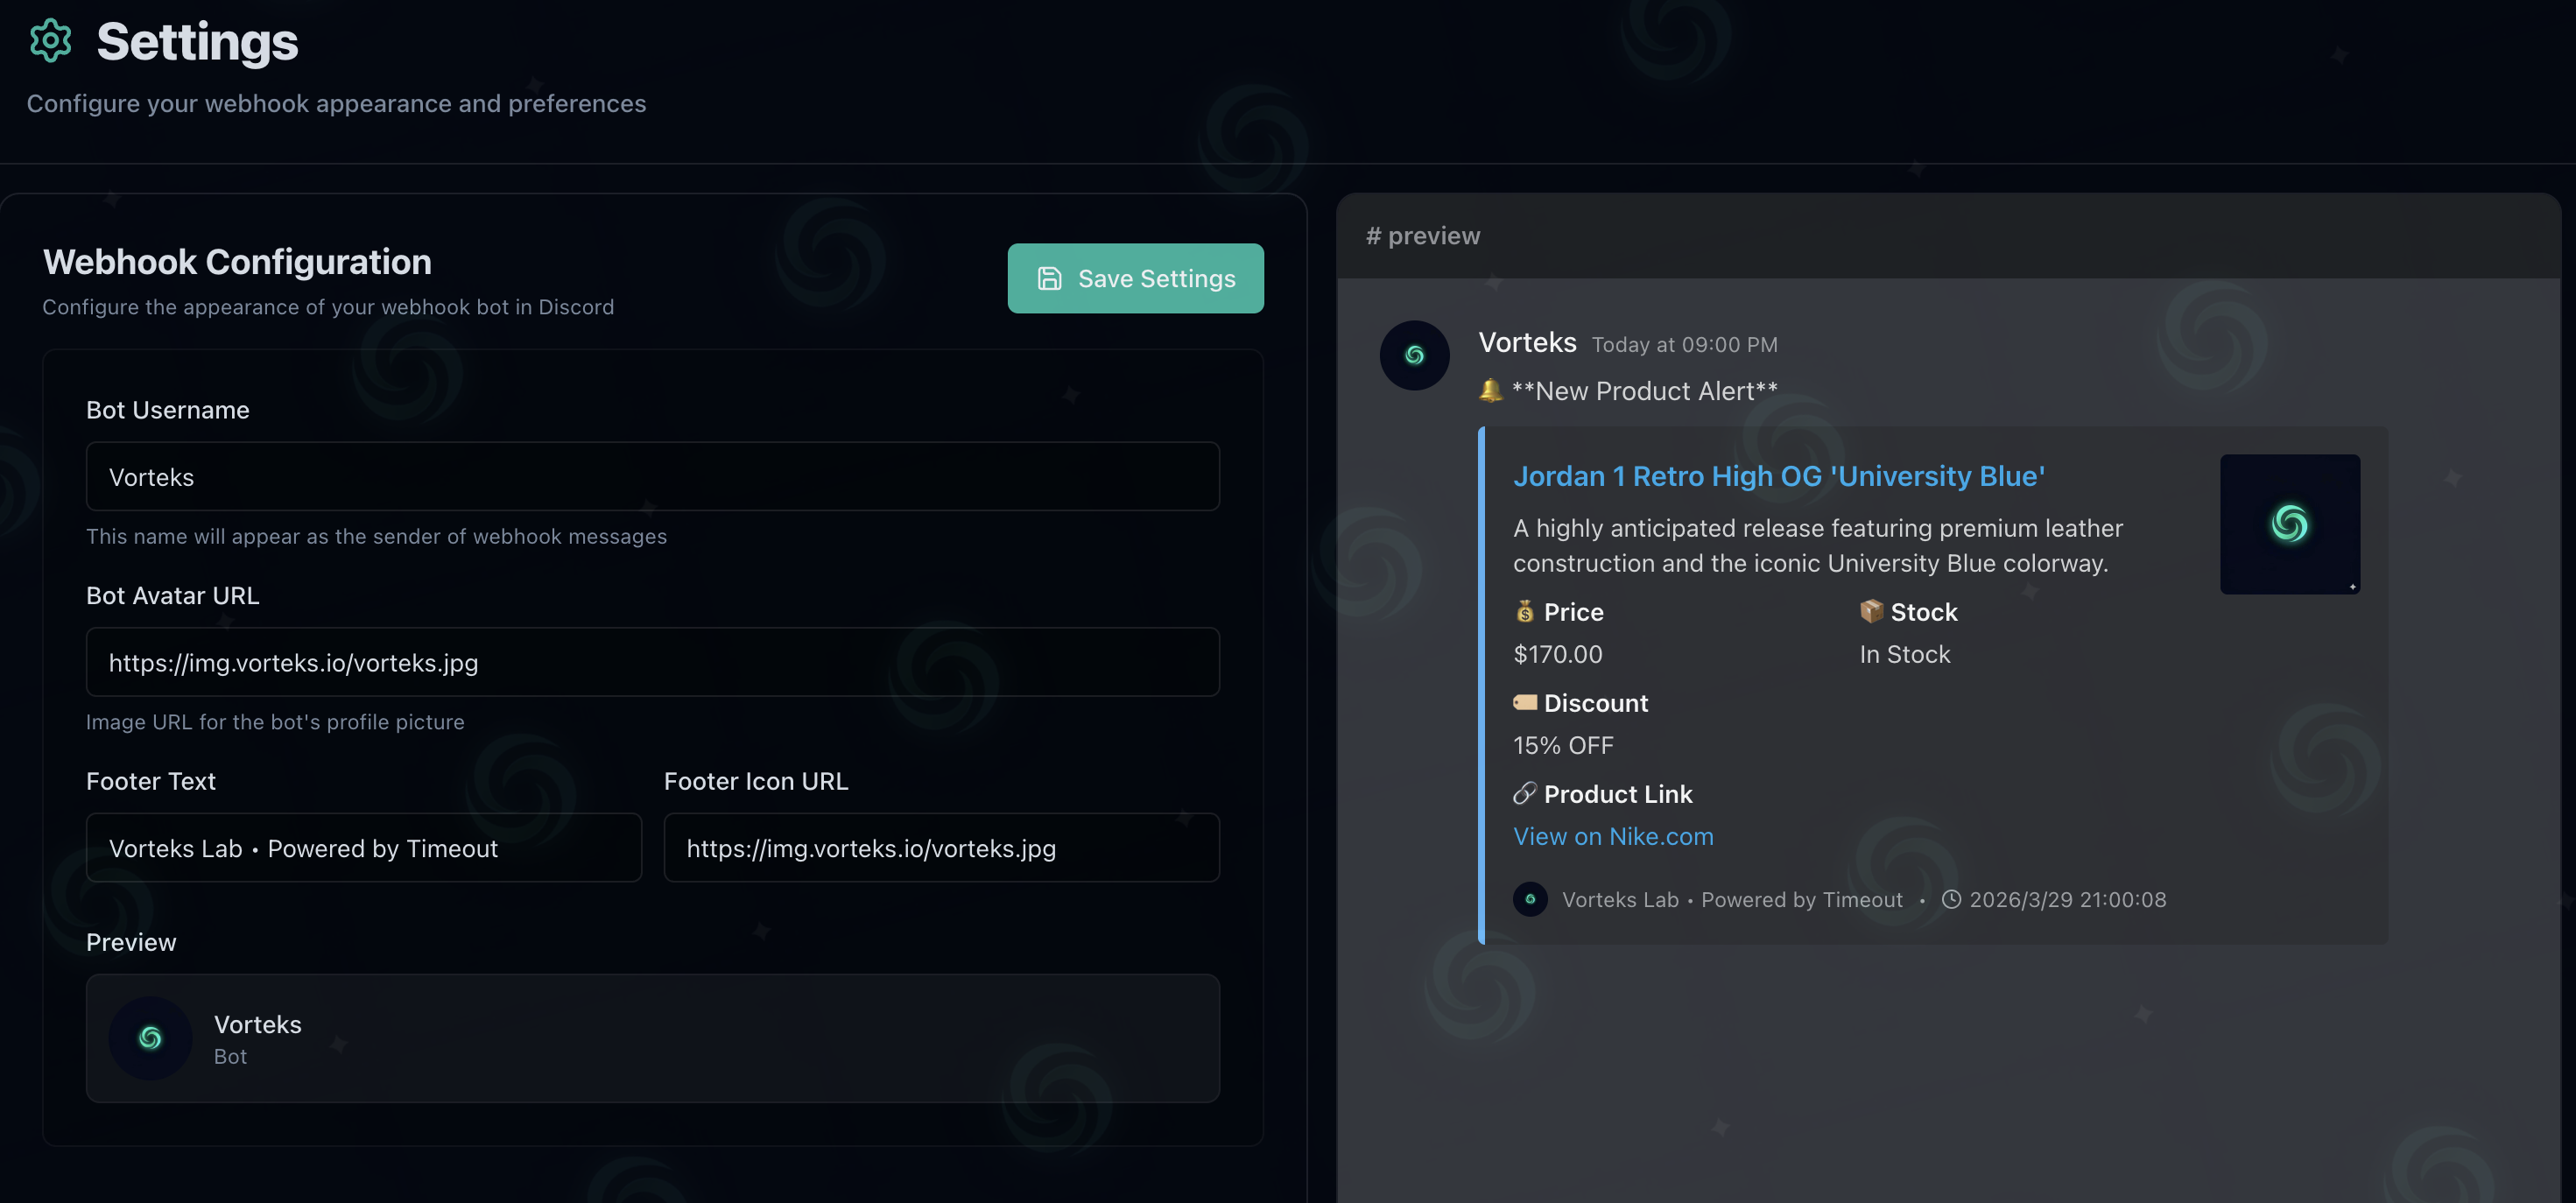Click the clock icon beside embed timestamp
Viewport: 2576px width, 1203px height.
[x=1950, y=899]
